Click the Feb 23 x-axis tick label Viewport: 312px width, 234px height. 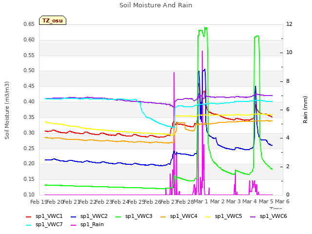tap(104, 202)
